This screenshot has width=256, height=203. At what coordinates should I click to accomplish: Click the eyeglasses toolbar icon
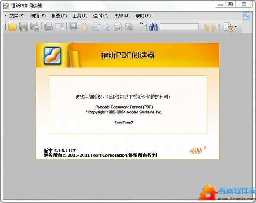(x=96, y=27)
